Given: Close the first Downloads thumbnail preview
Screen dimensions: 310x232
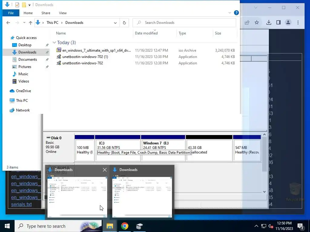Looking at the screenshot, I should [x=105, y=170].
